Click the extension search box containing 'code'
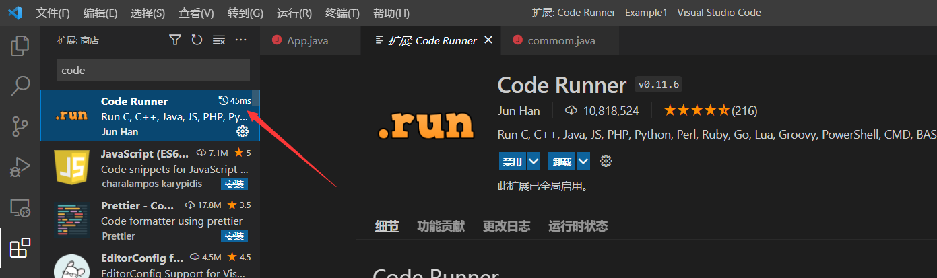937x278 pixels. point(153,70)
